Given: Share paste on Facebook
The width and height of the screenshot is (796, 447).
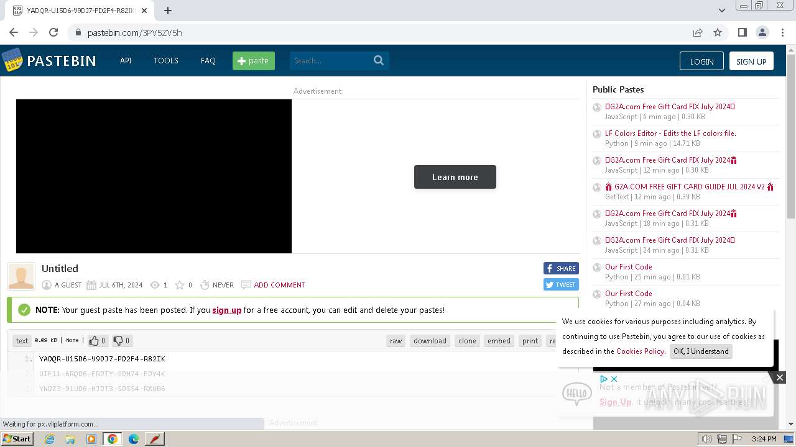Looking at the screenshot, I should click(x=561, y=268).
